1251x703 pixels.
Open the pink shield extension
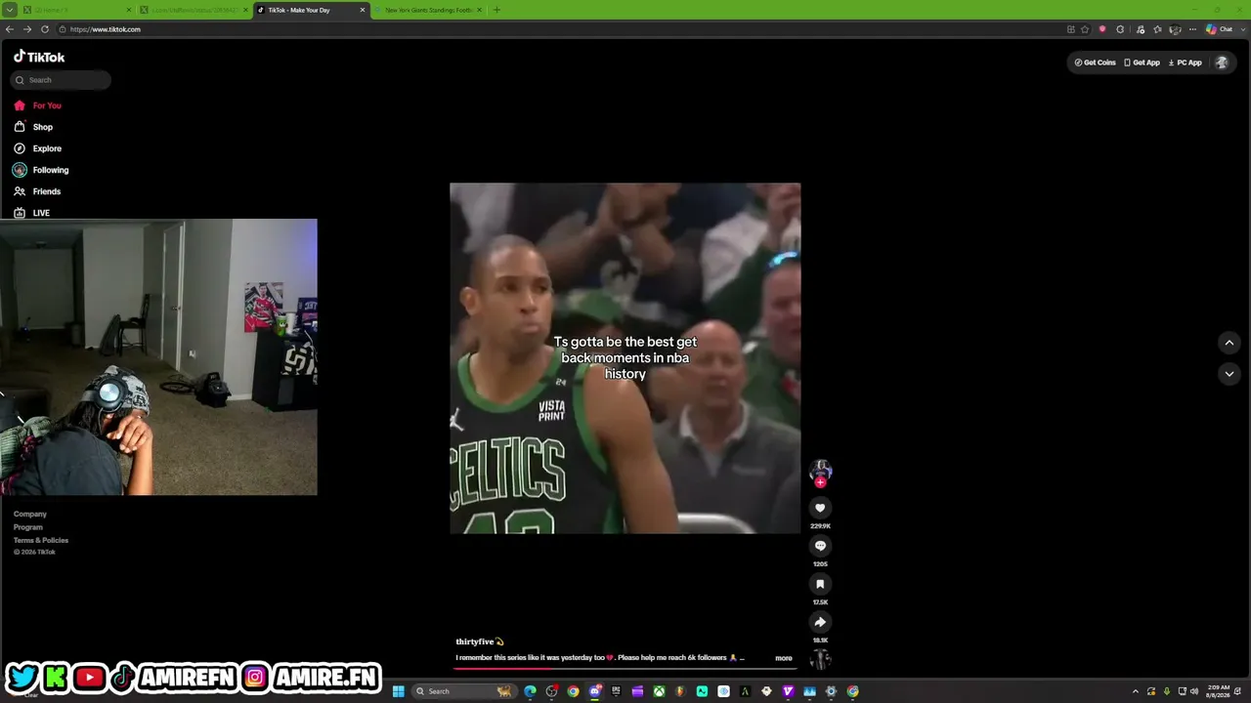click(x=1102, y=29)
